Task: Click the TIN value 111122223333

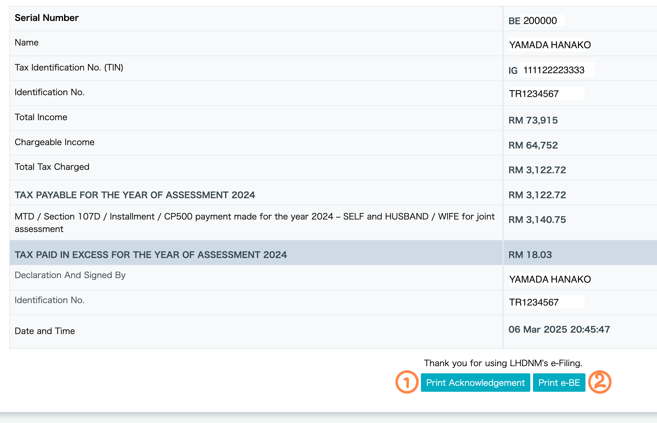Action: pos(554,70)
